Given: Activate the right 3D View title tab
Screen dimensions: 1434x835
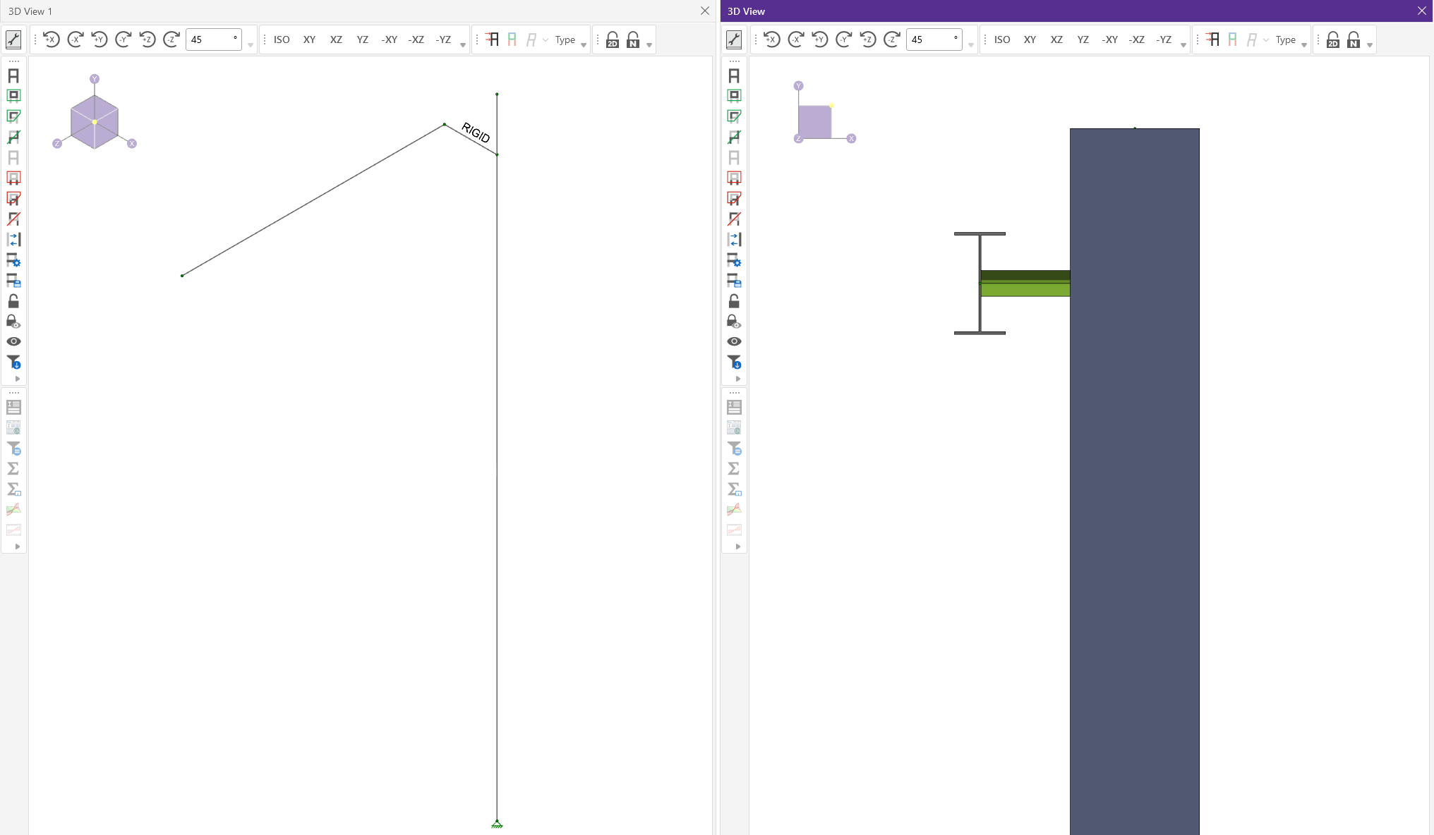Looking at the screenshot, I should pyautogui.click(x=746, y=11).
